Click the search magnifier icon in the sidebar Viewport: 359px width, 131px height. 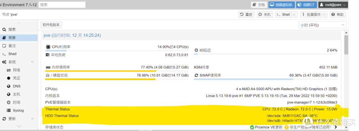point(4,30)
